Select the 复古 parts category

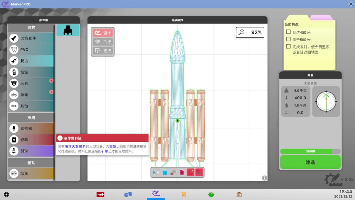(x=31, y=61)
